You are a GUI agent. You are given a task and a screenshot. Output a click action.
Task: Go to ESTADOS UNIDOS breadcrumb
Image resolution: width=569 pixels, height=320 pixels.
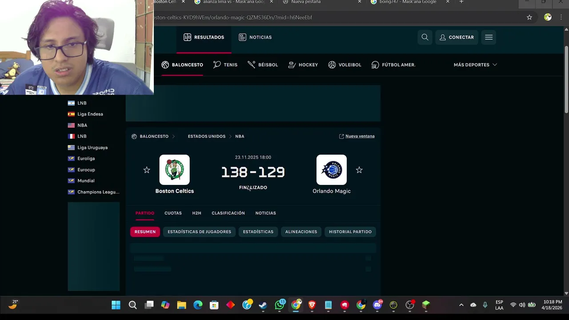point(207,136)
